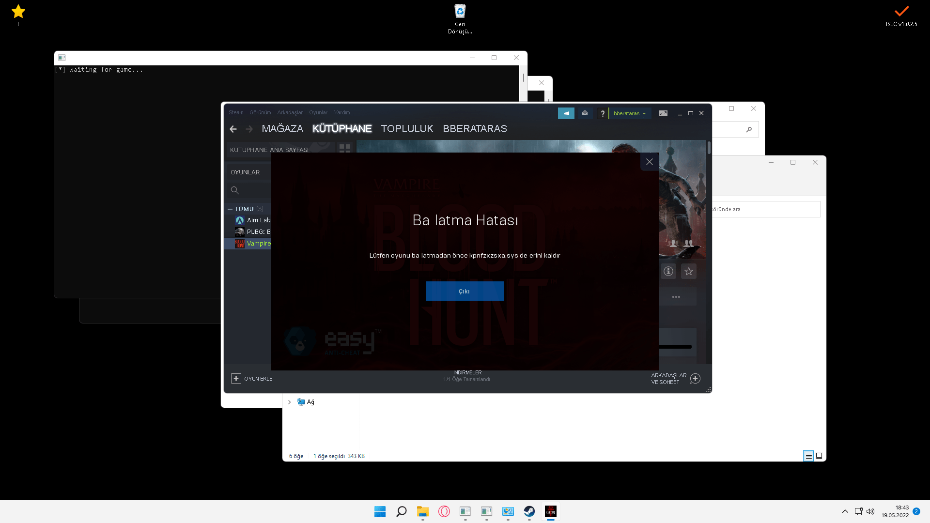Click the Steam help question mark icon
930x523 pixels.
pos(603,113)
